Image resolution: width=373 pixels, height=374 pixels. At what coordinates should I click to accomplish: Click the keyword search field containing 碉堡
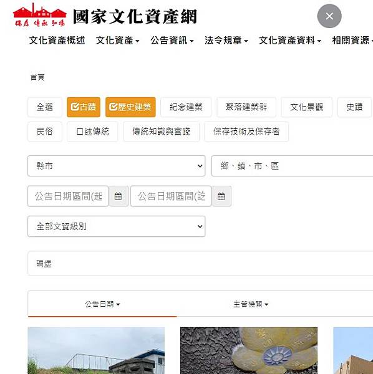coord(200,264)
